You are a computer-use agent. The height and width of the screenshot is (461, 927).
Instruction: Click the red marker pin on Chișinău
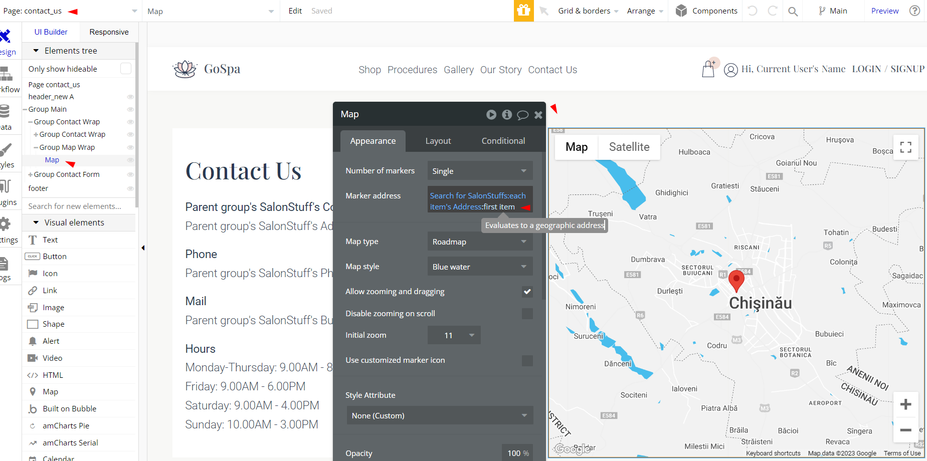(x=736, y=281)
